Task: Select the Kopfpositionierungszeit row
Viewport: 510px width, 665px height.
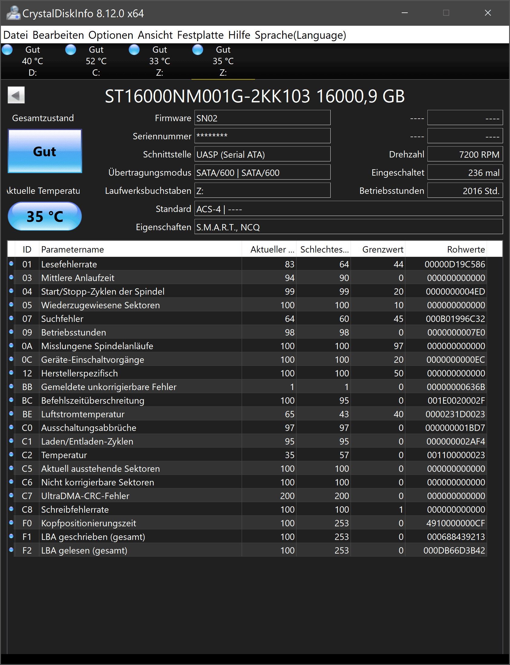Action: tap(247, 523)
